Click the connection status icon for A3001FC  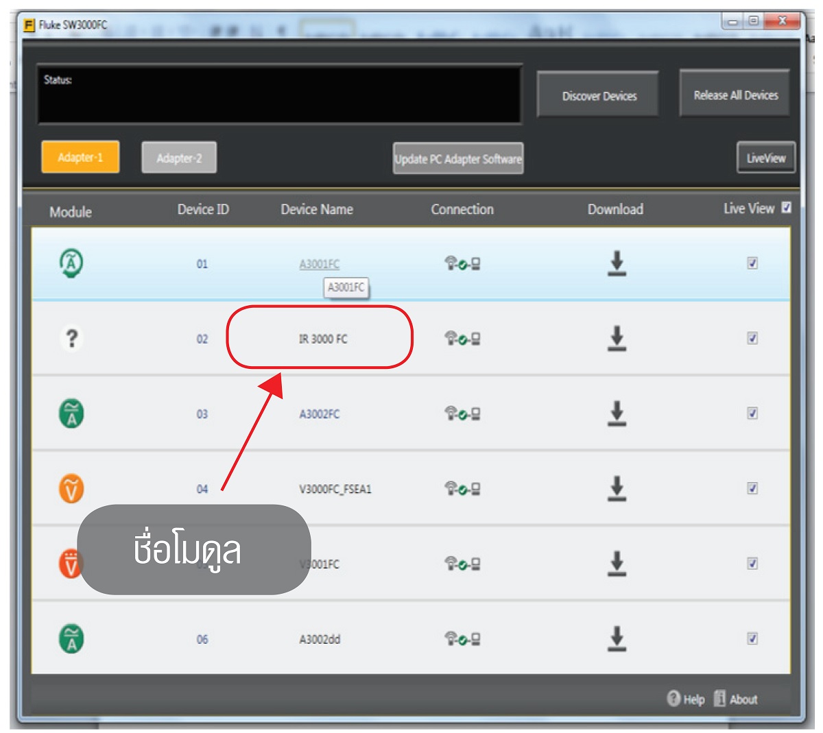point(462,263)
